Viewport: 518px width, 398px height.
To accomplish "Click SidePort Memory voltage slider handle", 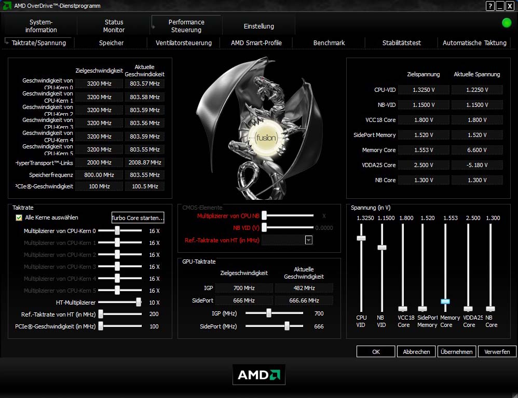I will (x=422, y=309).
